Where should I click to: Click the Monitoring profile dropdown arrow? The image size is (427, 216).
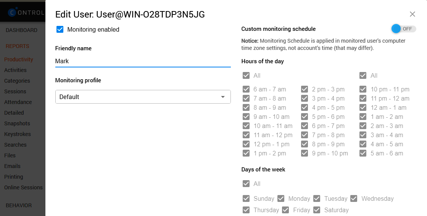point(223,97)
